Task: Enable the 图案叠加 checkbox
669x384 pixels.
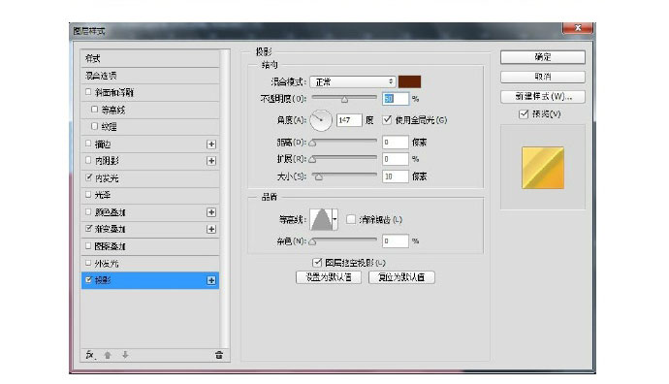Action: coord(88,245)
